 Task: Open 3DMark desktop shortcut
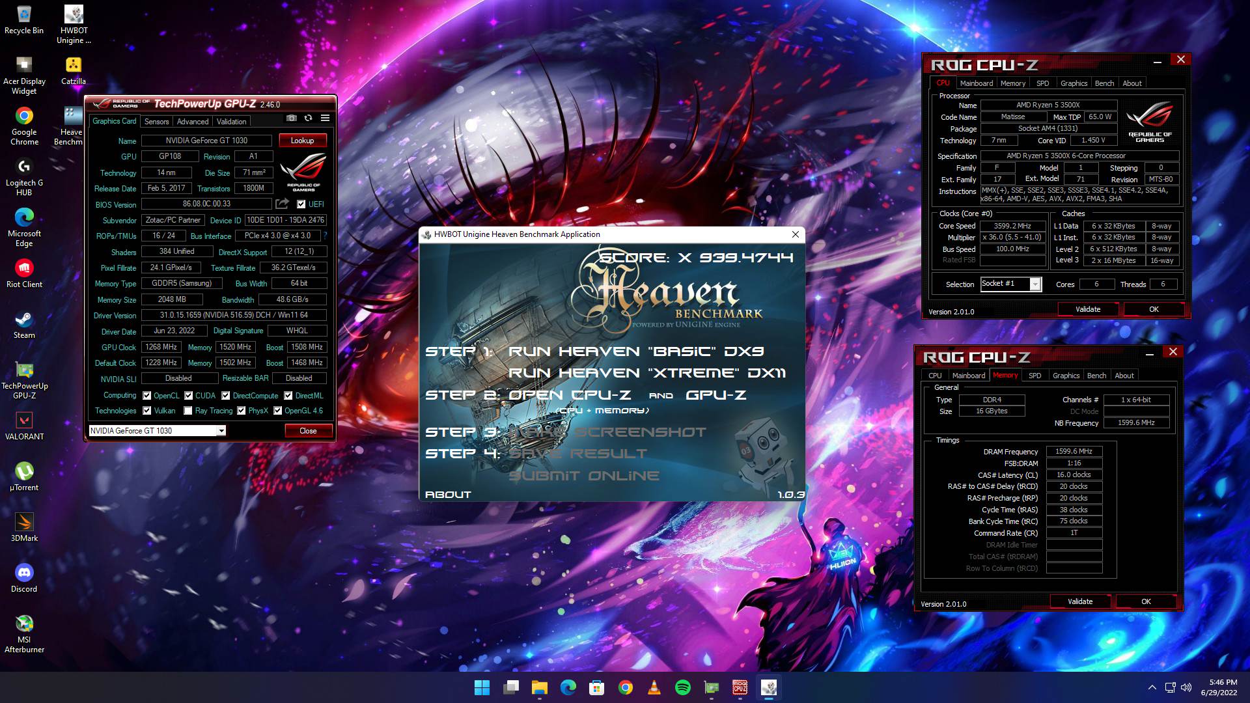(x=24, y=528)
